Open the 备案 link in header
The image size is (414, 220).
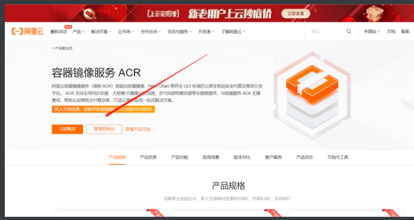(405, 31)
